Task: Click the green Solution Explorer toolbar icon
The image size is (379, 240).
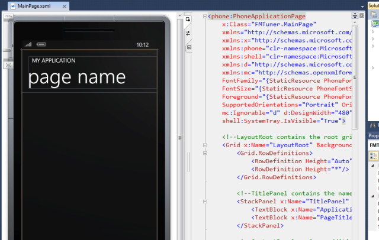Action: (375, 24)
